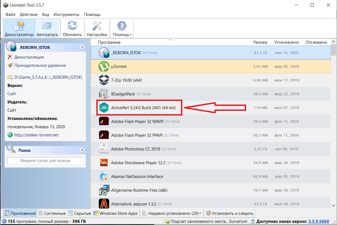The height and width of the screenshot is (225, 337).
Task: Select Allgemeine Runtime Files icon
Action: pos(104,190)
